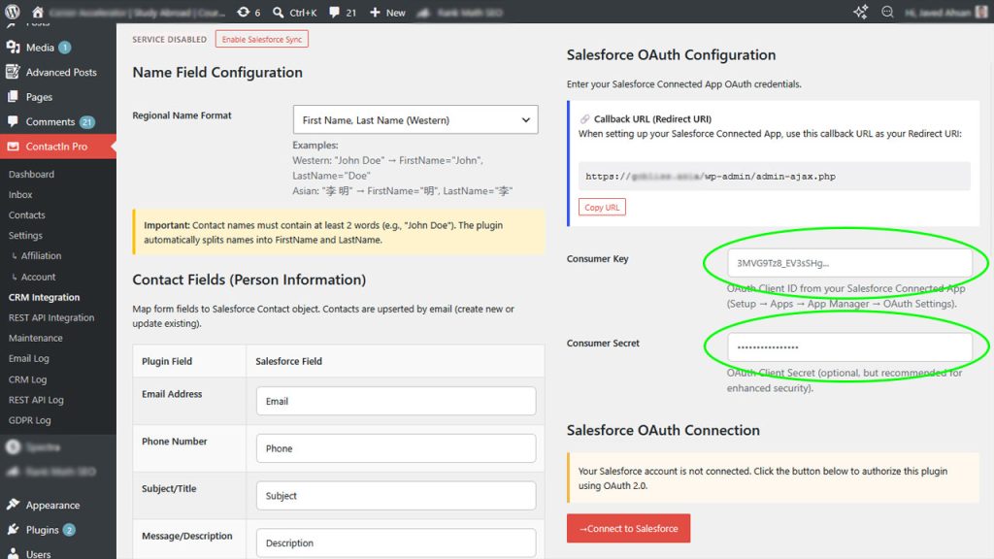Open the Appearance brush icon
The height and width of the screenshot is (559, 994).
click(13, 505)
